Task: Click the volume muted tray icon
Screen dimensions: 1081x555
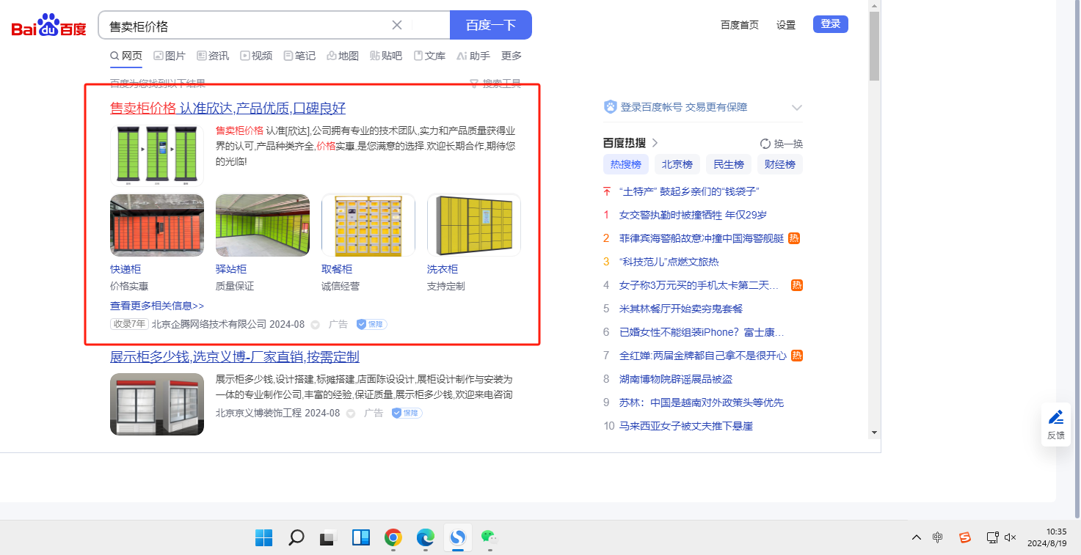Action: pyautogui.click(x=1011, y=537)
